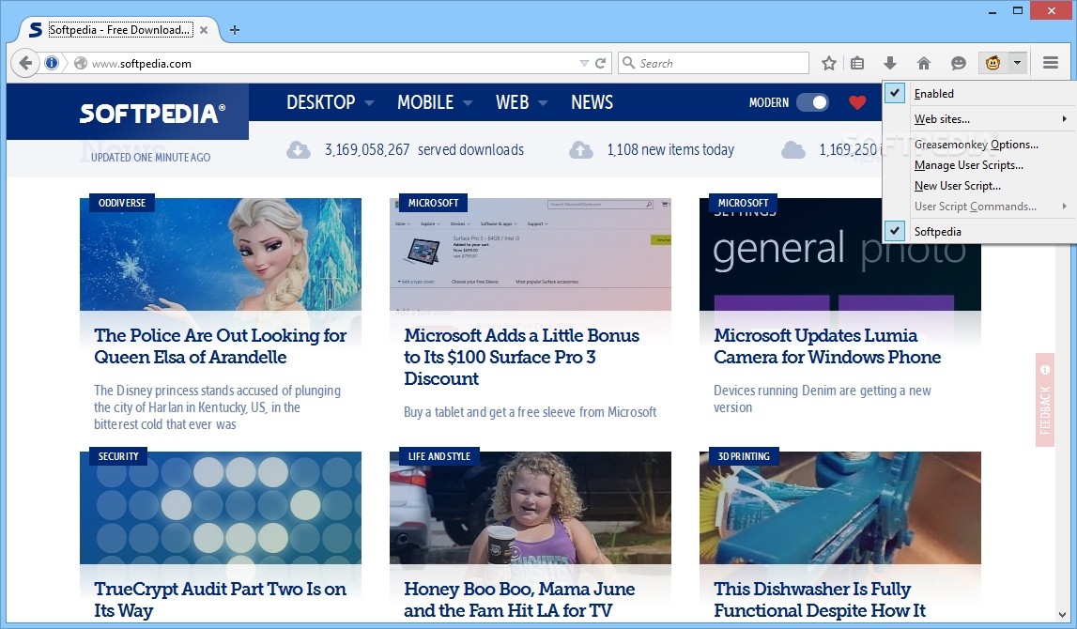Screen dimensions: 1077x629
Task: Toggle the Softpedia script checkbox
Action: pyautogui.click(x=894, y=231)
